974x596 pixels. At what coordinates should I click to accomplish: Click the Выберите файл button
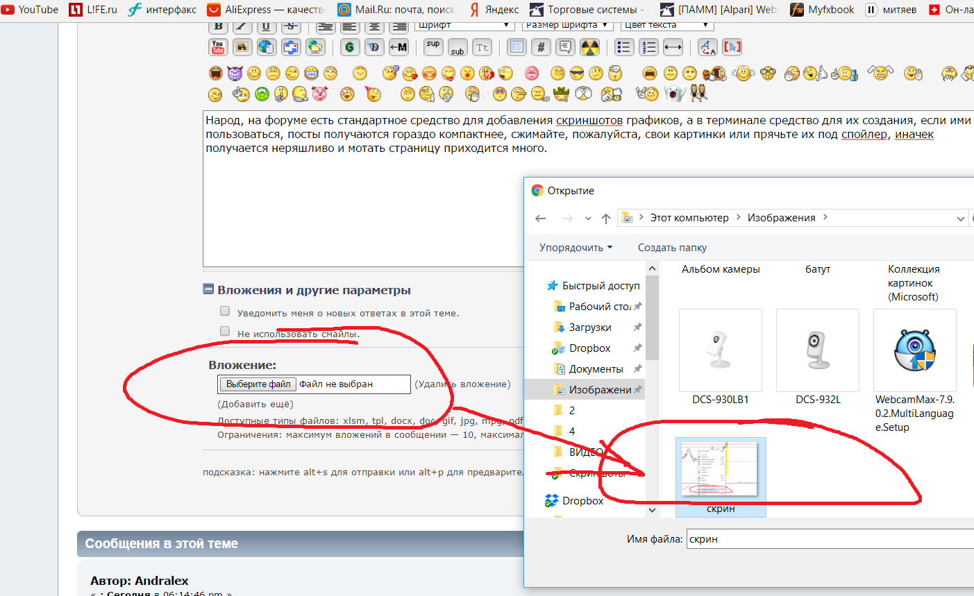[258, 384]
